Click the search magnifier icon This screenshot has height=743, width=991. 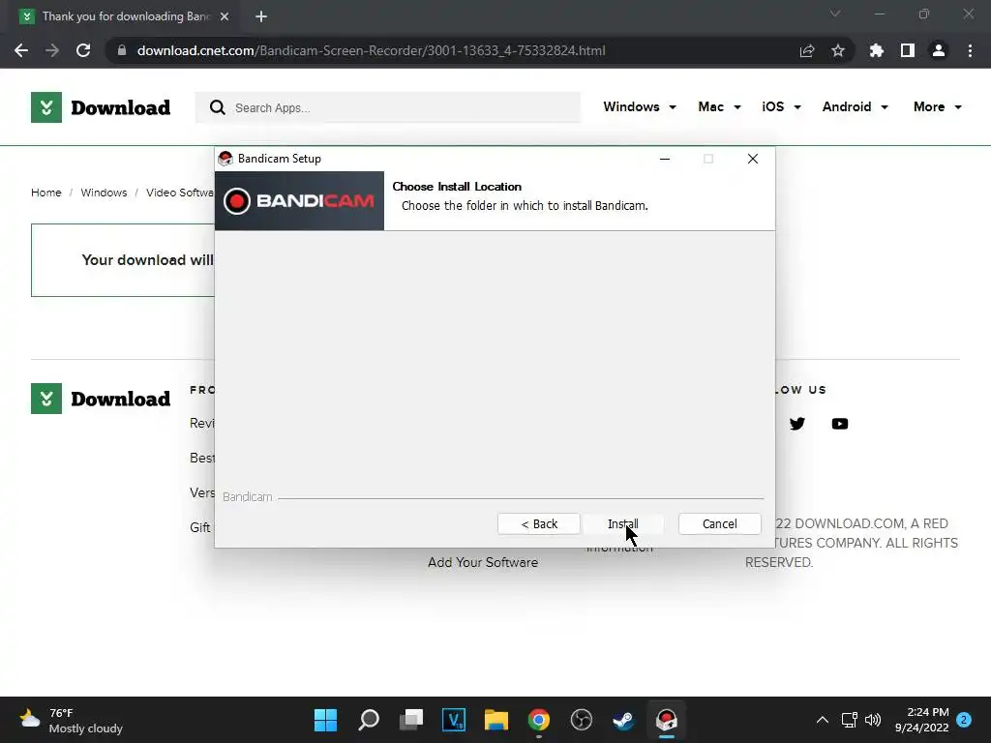[218, 107]
